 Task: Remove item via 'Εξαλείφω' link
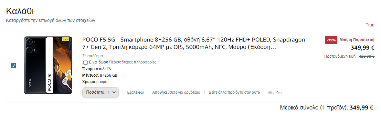tap(135, 92)
